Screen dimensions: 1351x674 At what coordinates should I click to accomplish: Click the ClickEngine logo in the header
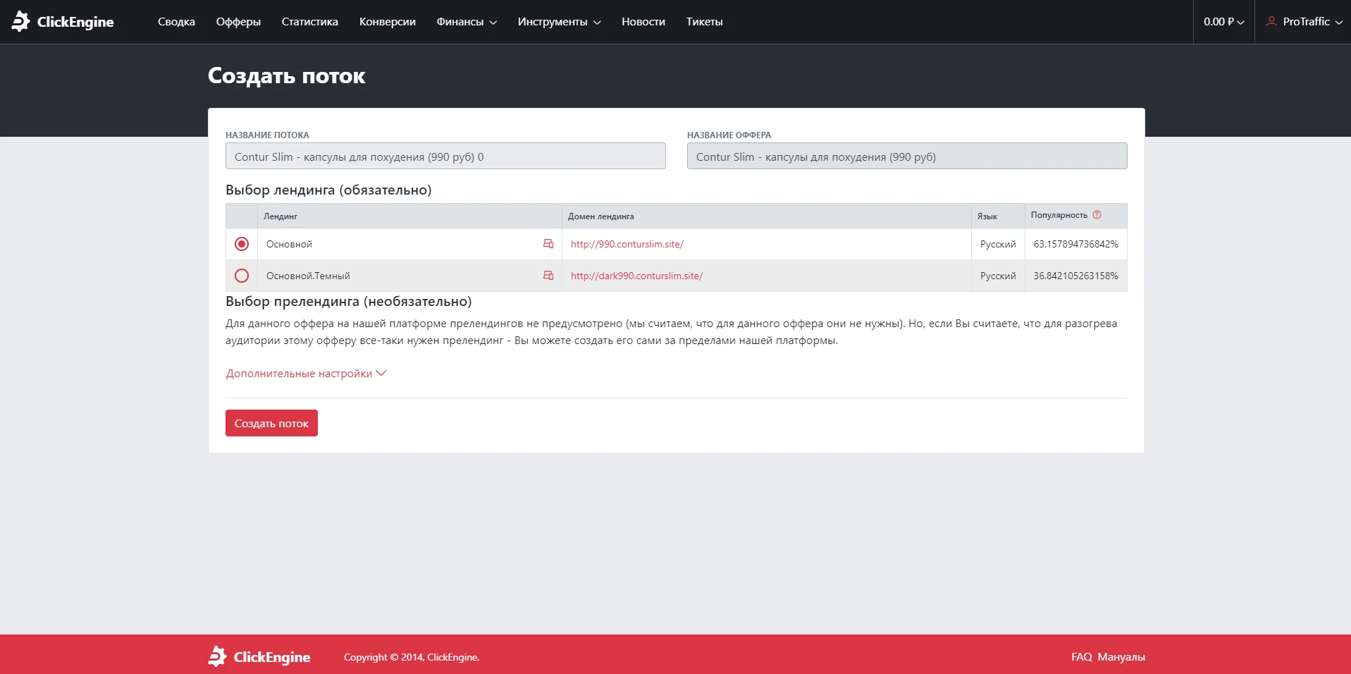(63, 22)
